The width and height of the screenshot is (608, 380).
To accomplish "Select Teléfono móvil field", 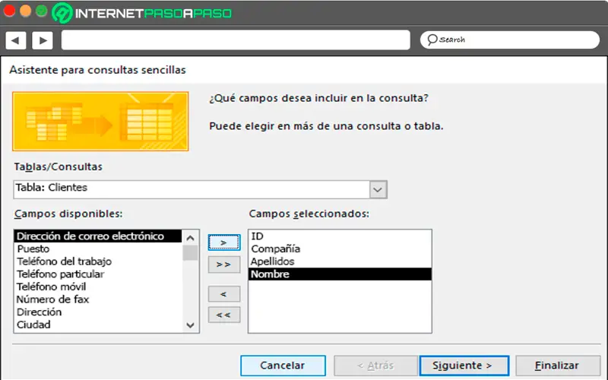I will pos(98,287).
